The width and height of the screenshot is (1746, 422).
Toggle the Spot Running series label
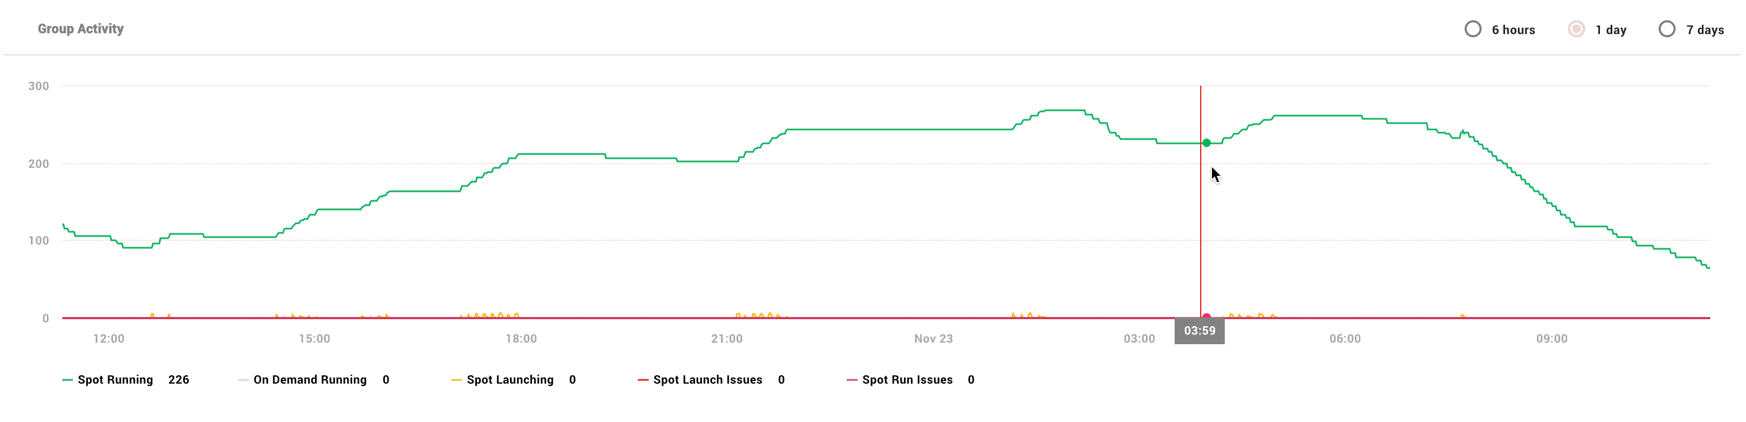(115, 380)
